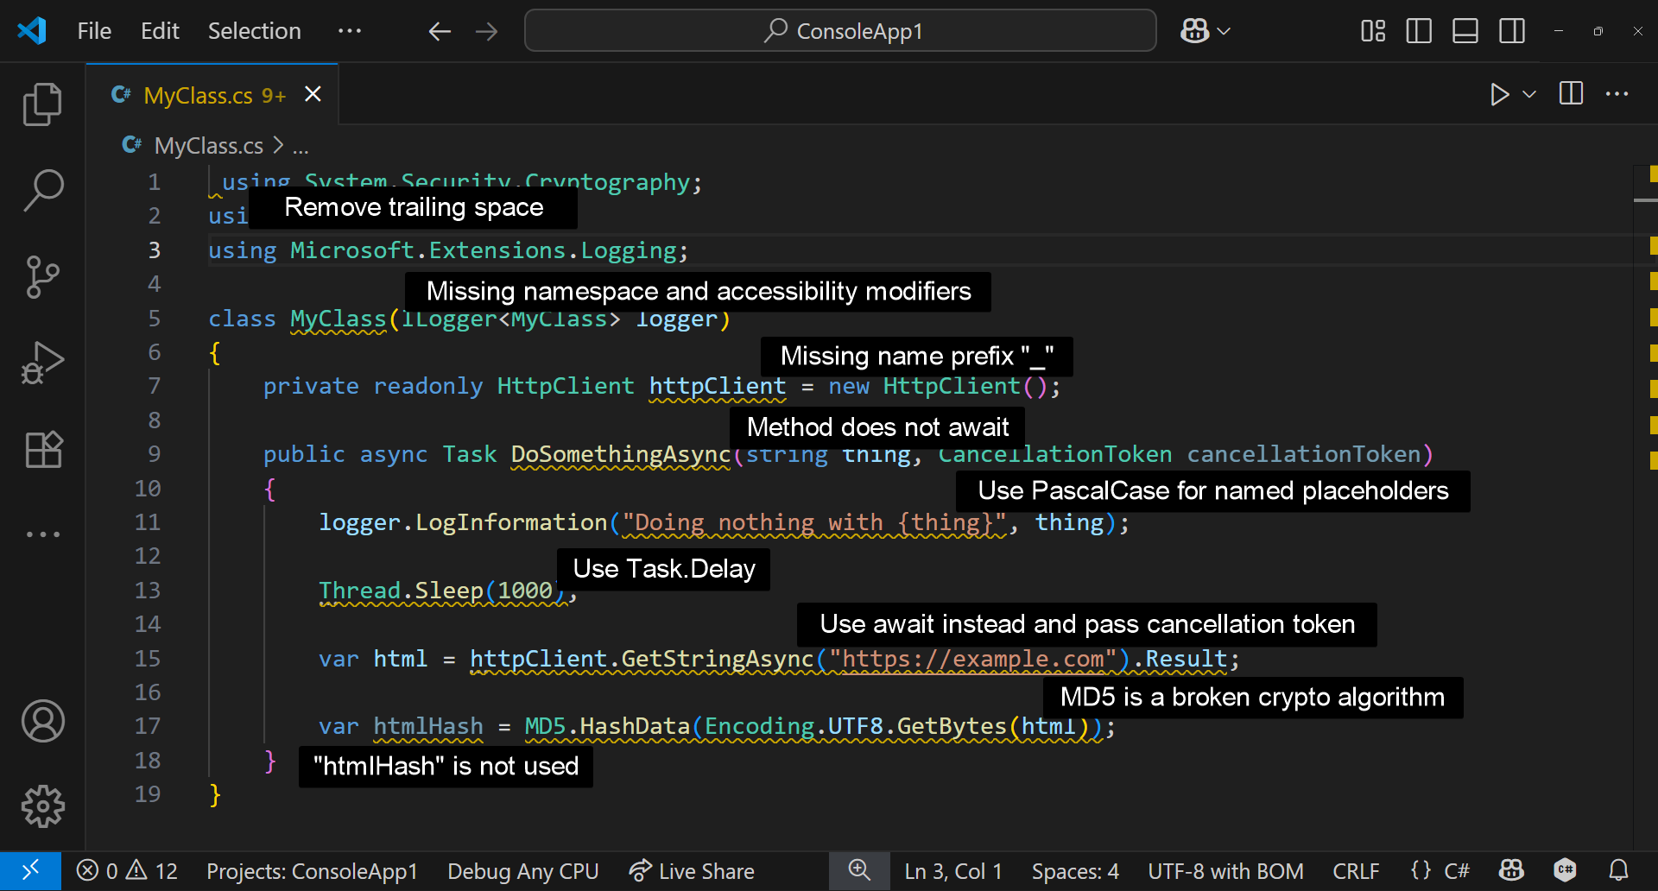Open the Source Control view
The height and width of the screenshot is (891, 1658).
click(x=42, y=277)
